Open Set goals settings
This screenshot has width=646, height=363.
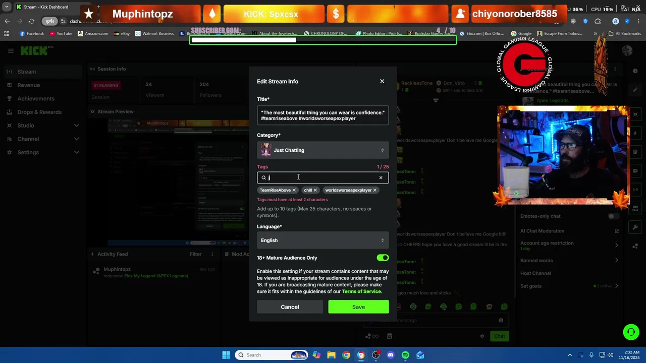coord(569,286)
